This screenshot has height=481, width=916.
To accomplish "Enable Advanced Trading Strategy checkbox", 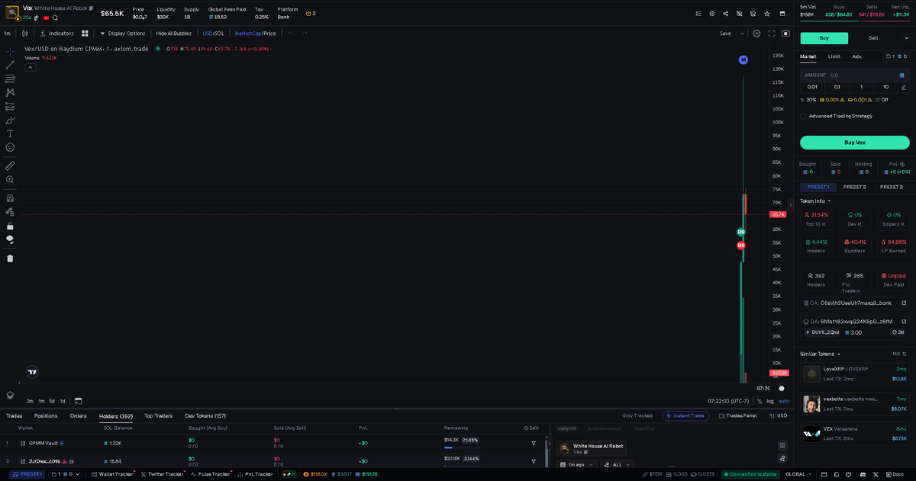I will 803,116.
